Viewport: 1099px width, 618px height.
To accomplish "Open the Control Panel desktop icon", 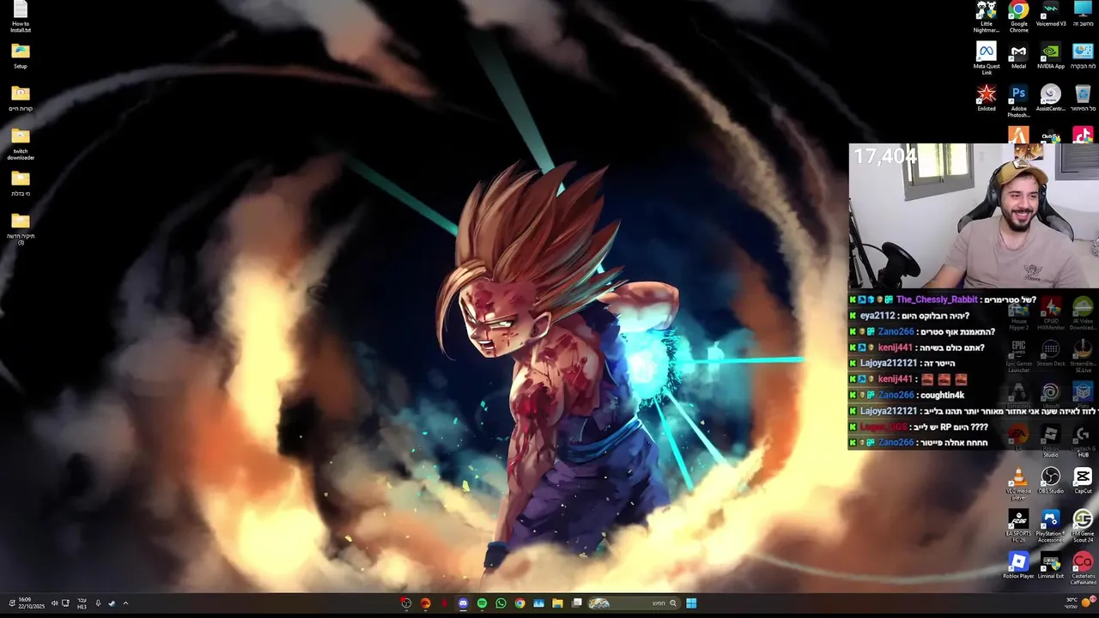I will [1083, 56].
